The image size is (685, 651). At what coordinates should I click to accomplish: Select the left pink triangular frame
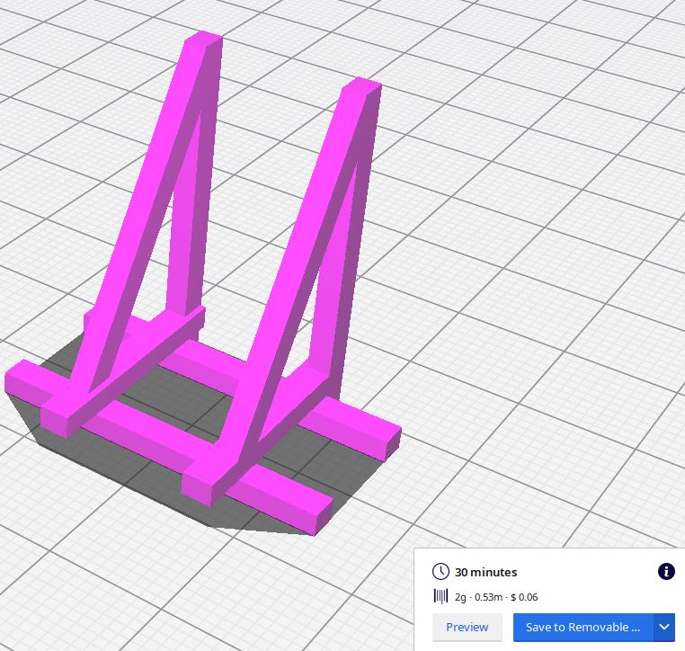coord(148,225)
